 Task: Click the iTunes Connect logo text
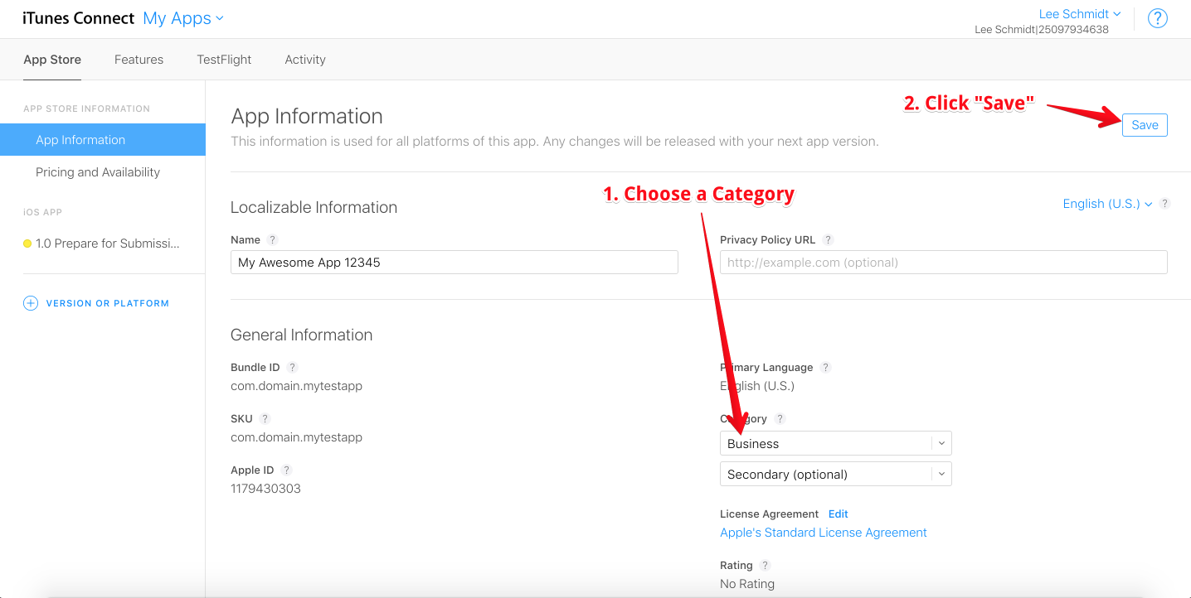pos(78,18)
